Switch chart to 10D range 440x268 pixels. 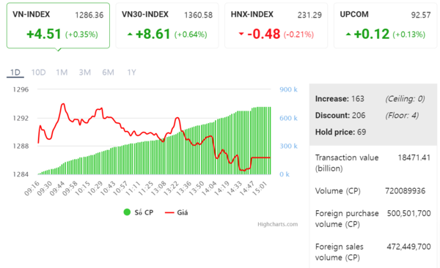coord(38,72)
